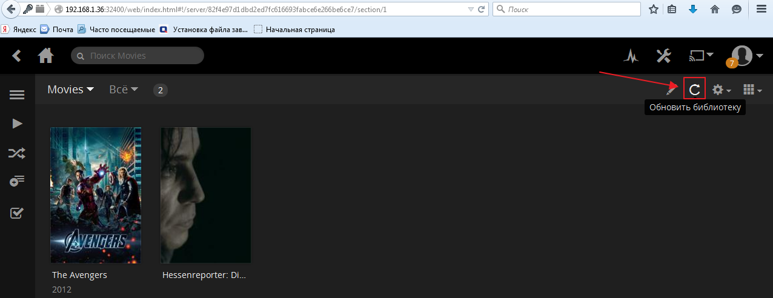Open server settings wrench icon

click(663, 56)
